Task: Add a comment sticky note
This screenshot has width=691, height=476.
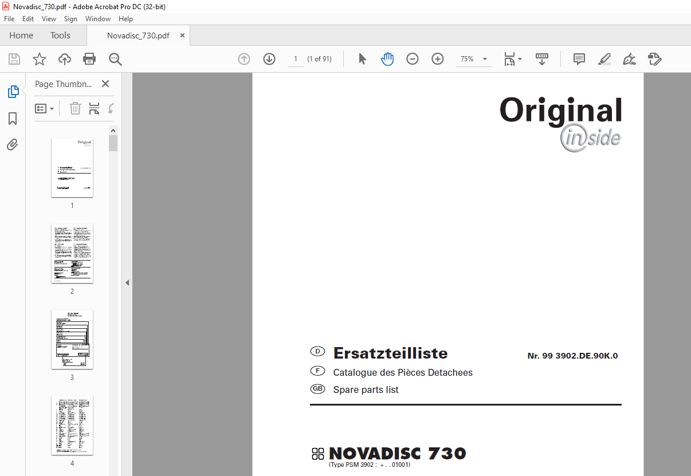Action: click(579, 59)
